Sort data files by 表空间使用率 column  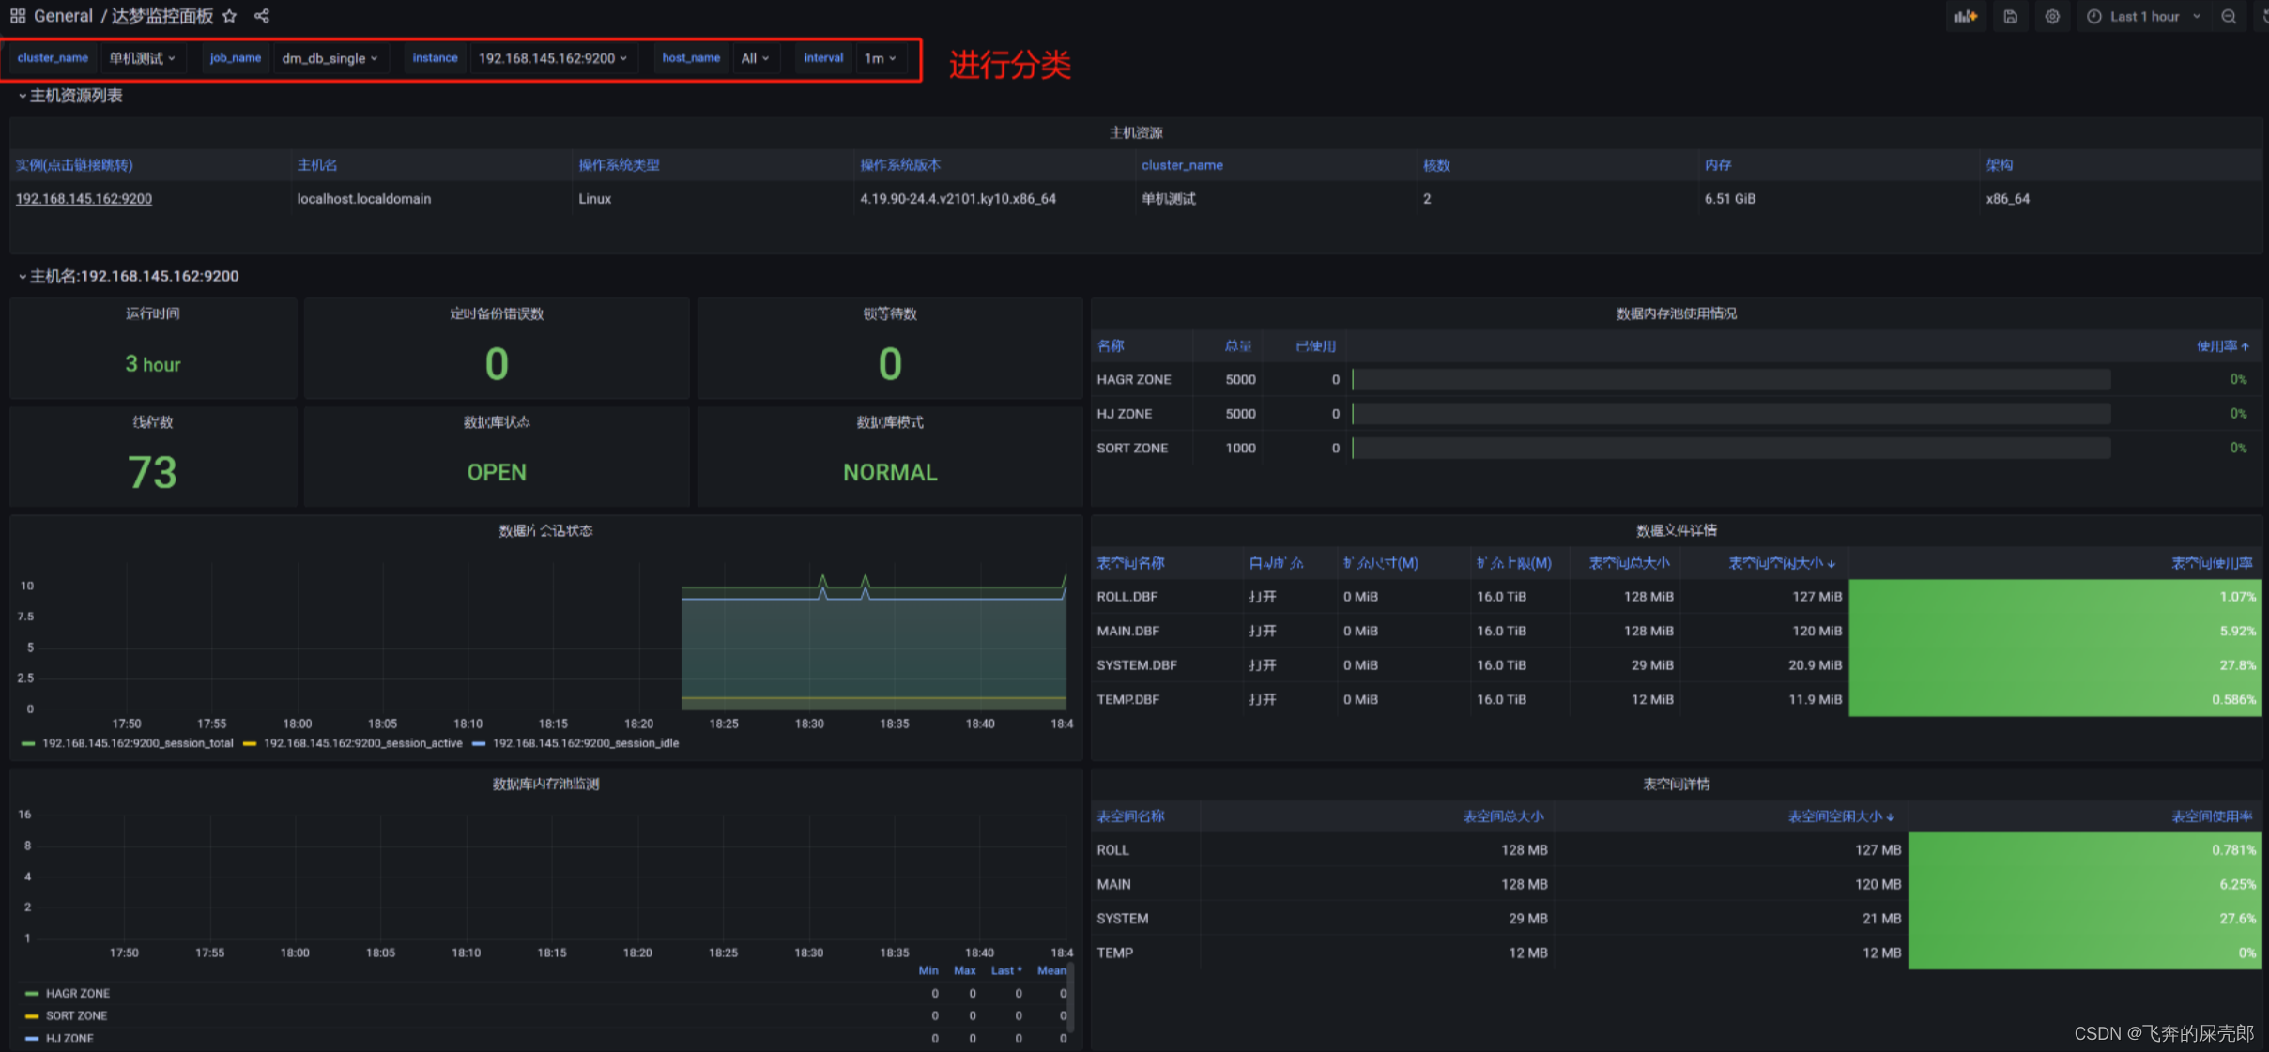coord(2212,563)
